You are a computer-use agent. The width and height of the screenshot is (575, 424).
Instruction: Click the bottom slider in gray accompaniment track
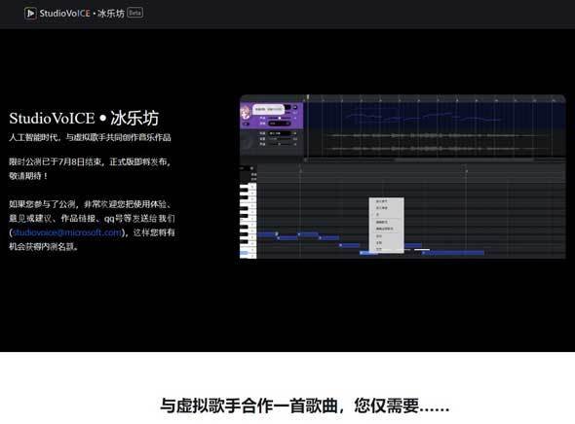coord(279,144)
